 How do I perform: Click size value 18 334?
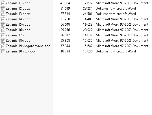65,51
